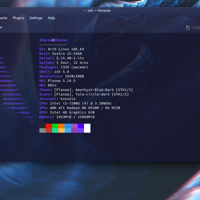The height and width of the screenshot is (200, 200).
Task: Click the mint green block in bottom row
Action: click(x=55, y=130)
